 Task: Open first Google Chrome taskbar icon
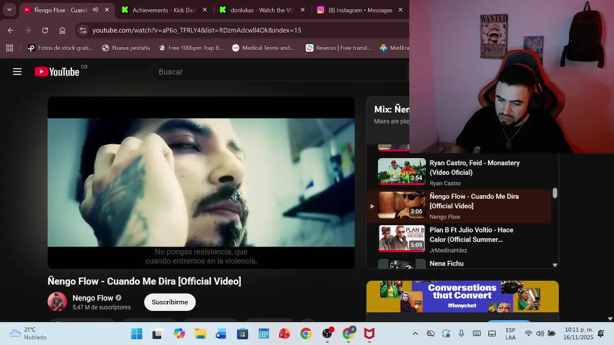[x=306, y=334]
